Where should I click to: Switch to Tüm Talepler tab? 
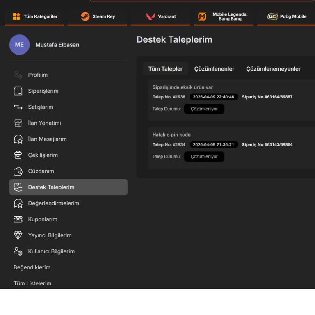tap(165, 69)
